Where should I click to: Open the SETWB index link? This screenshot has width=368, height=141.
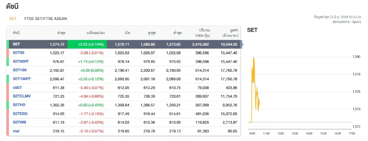click(19, 122)
